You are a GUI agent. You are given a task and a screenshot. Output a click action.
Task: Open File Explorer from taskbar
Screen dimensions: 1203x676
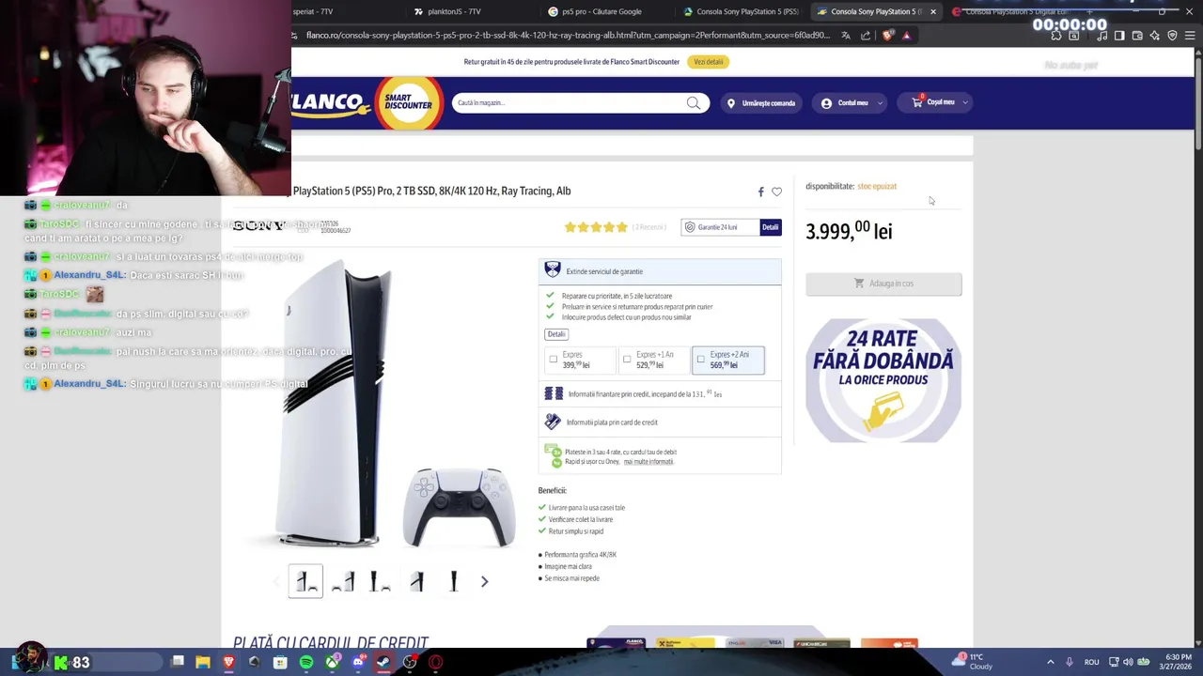(203, 662)
